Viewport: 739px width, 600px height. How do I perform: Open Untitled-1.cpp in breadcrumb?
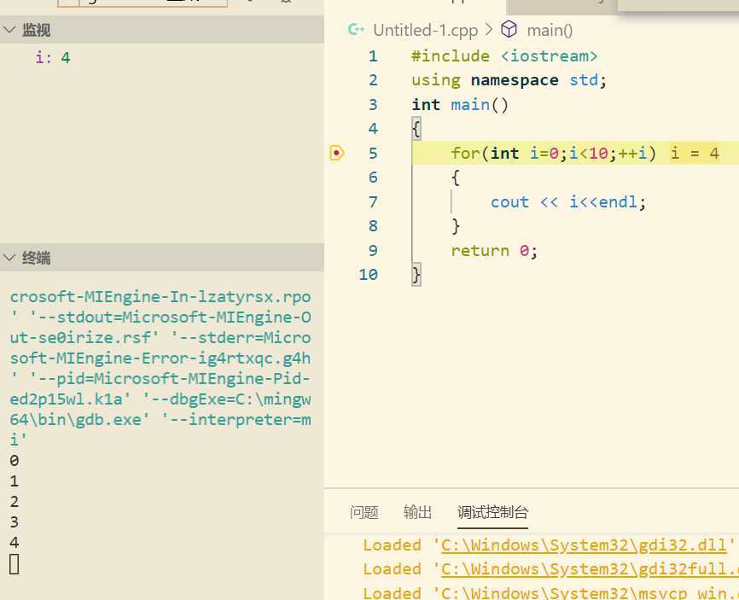pyautogui.click(x=425, y=31)
